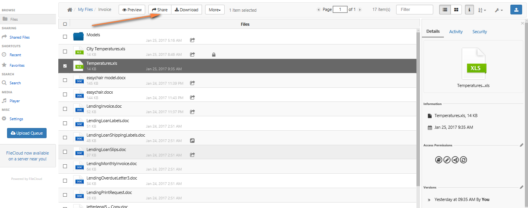The width and height of the screenshot is (528, 208).
Task: Switch to list view layout
Action: tap(445, 10)
